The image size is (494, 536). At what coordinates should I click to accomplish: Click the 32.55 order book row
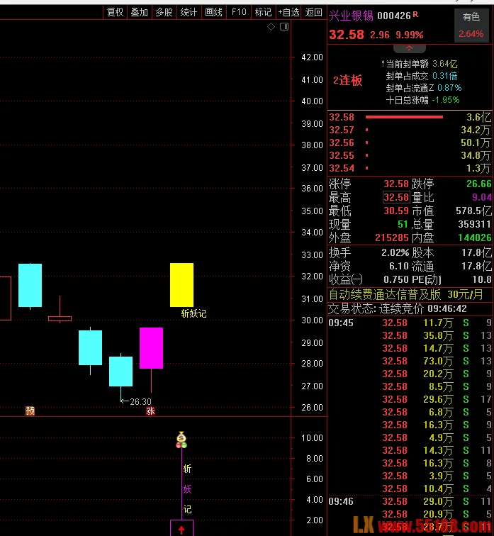click(410, 155)
